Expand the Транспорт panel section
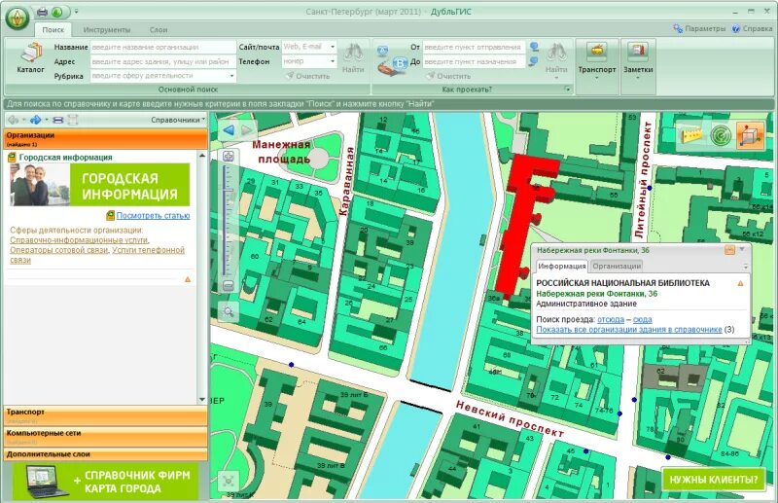This screenshot has height=503, width=778. 105,416
